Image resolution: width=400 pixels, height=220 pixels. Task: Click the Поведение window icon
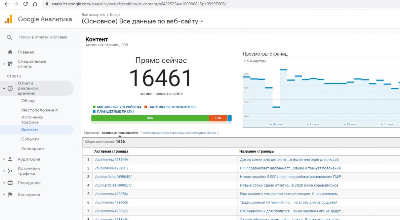[x=10, y=183]
